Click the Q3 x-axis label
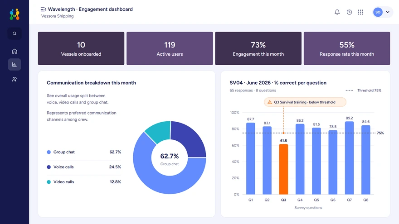This screenshot has height=224, width=399. (283, 200)
